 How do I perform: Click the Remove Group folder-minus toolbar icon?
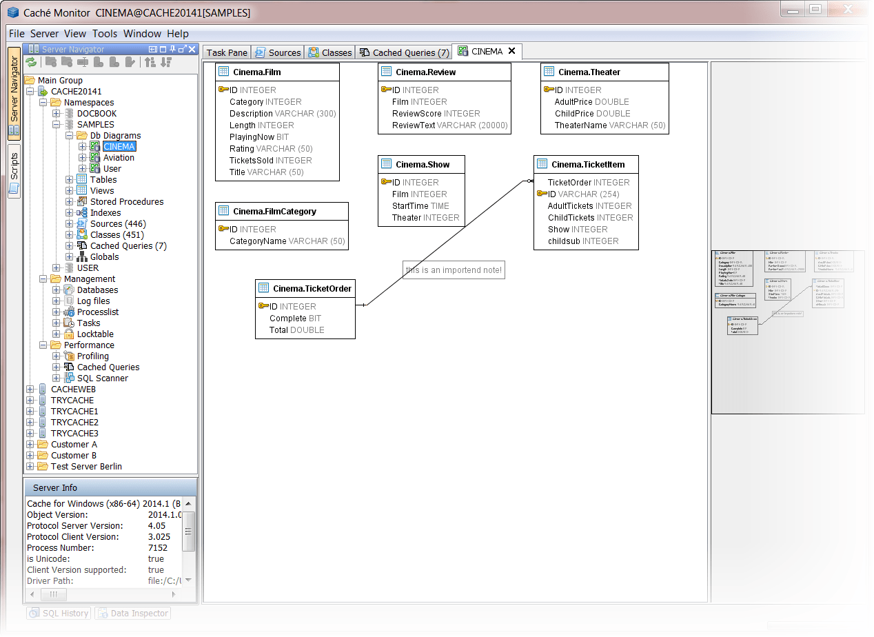(x=67, y=62)
